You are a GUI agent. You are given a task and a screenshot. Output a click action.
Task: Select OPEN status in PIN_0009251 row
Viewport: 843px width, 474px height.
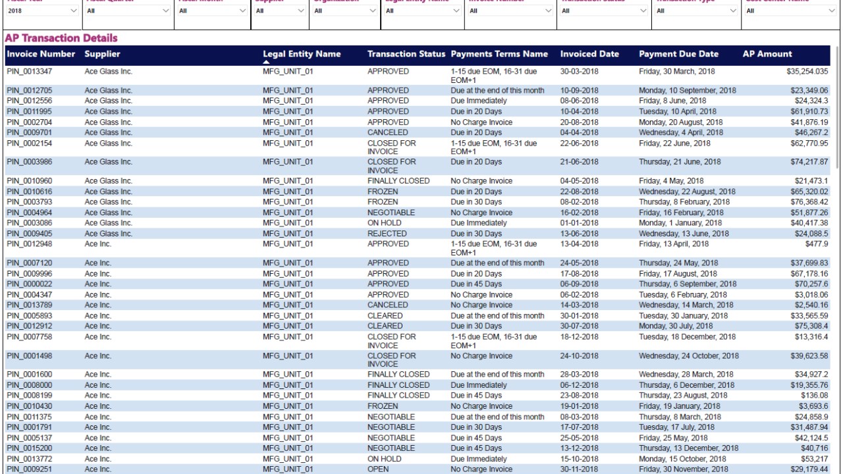tap(378, 469)
